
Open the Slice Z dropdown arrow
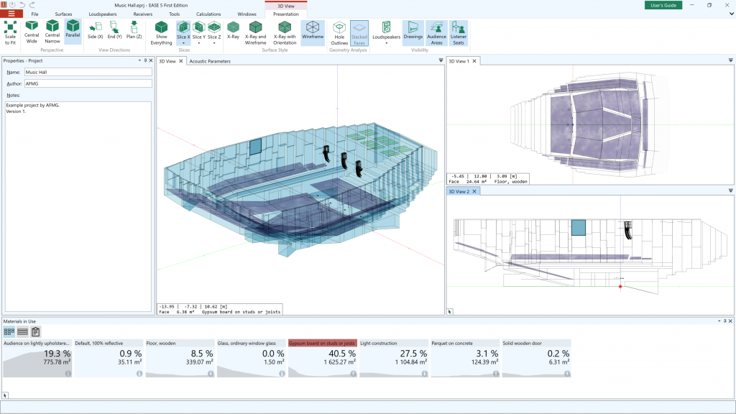214,43
